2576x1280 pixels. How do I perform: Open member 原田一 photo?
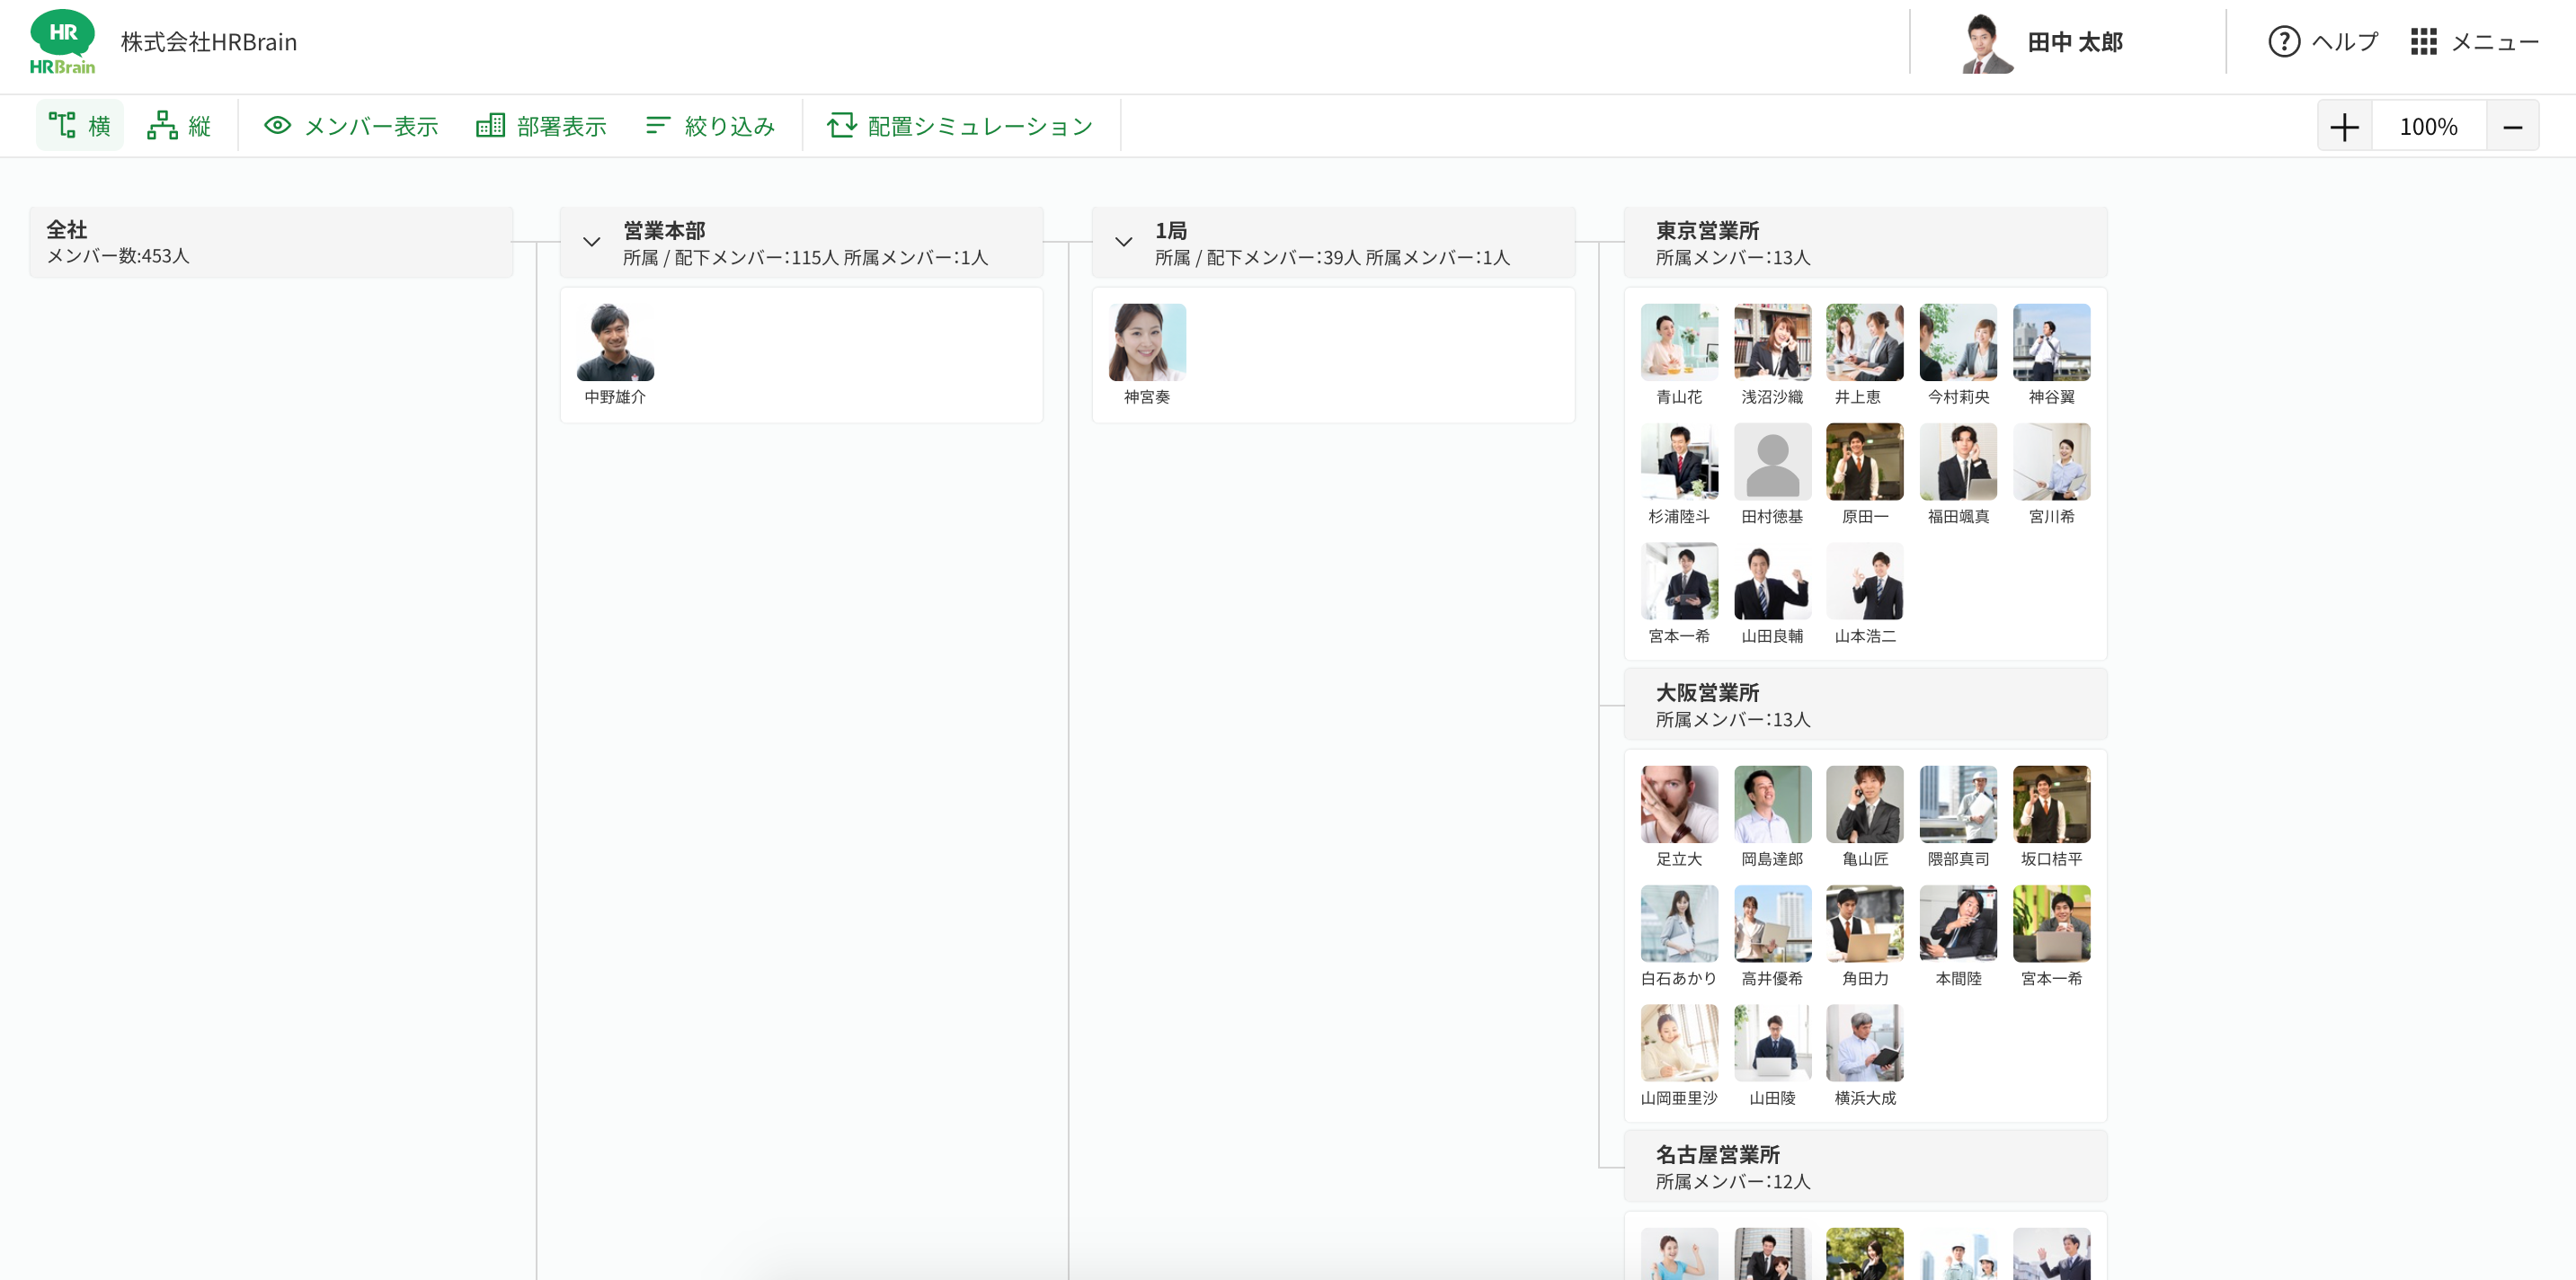pos(1865,462)
